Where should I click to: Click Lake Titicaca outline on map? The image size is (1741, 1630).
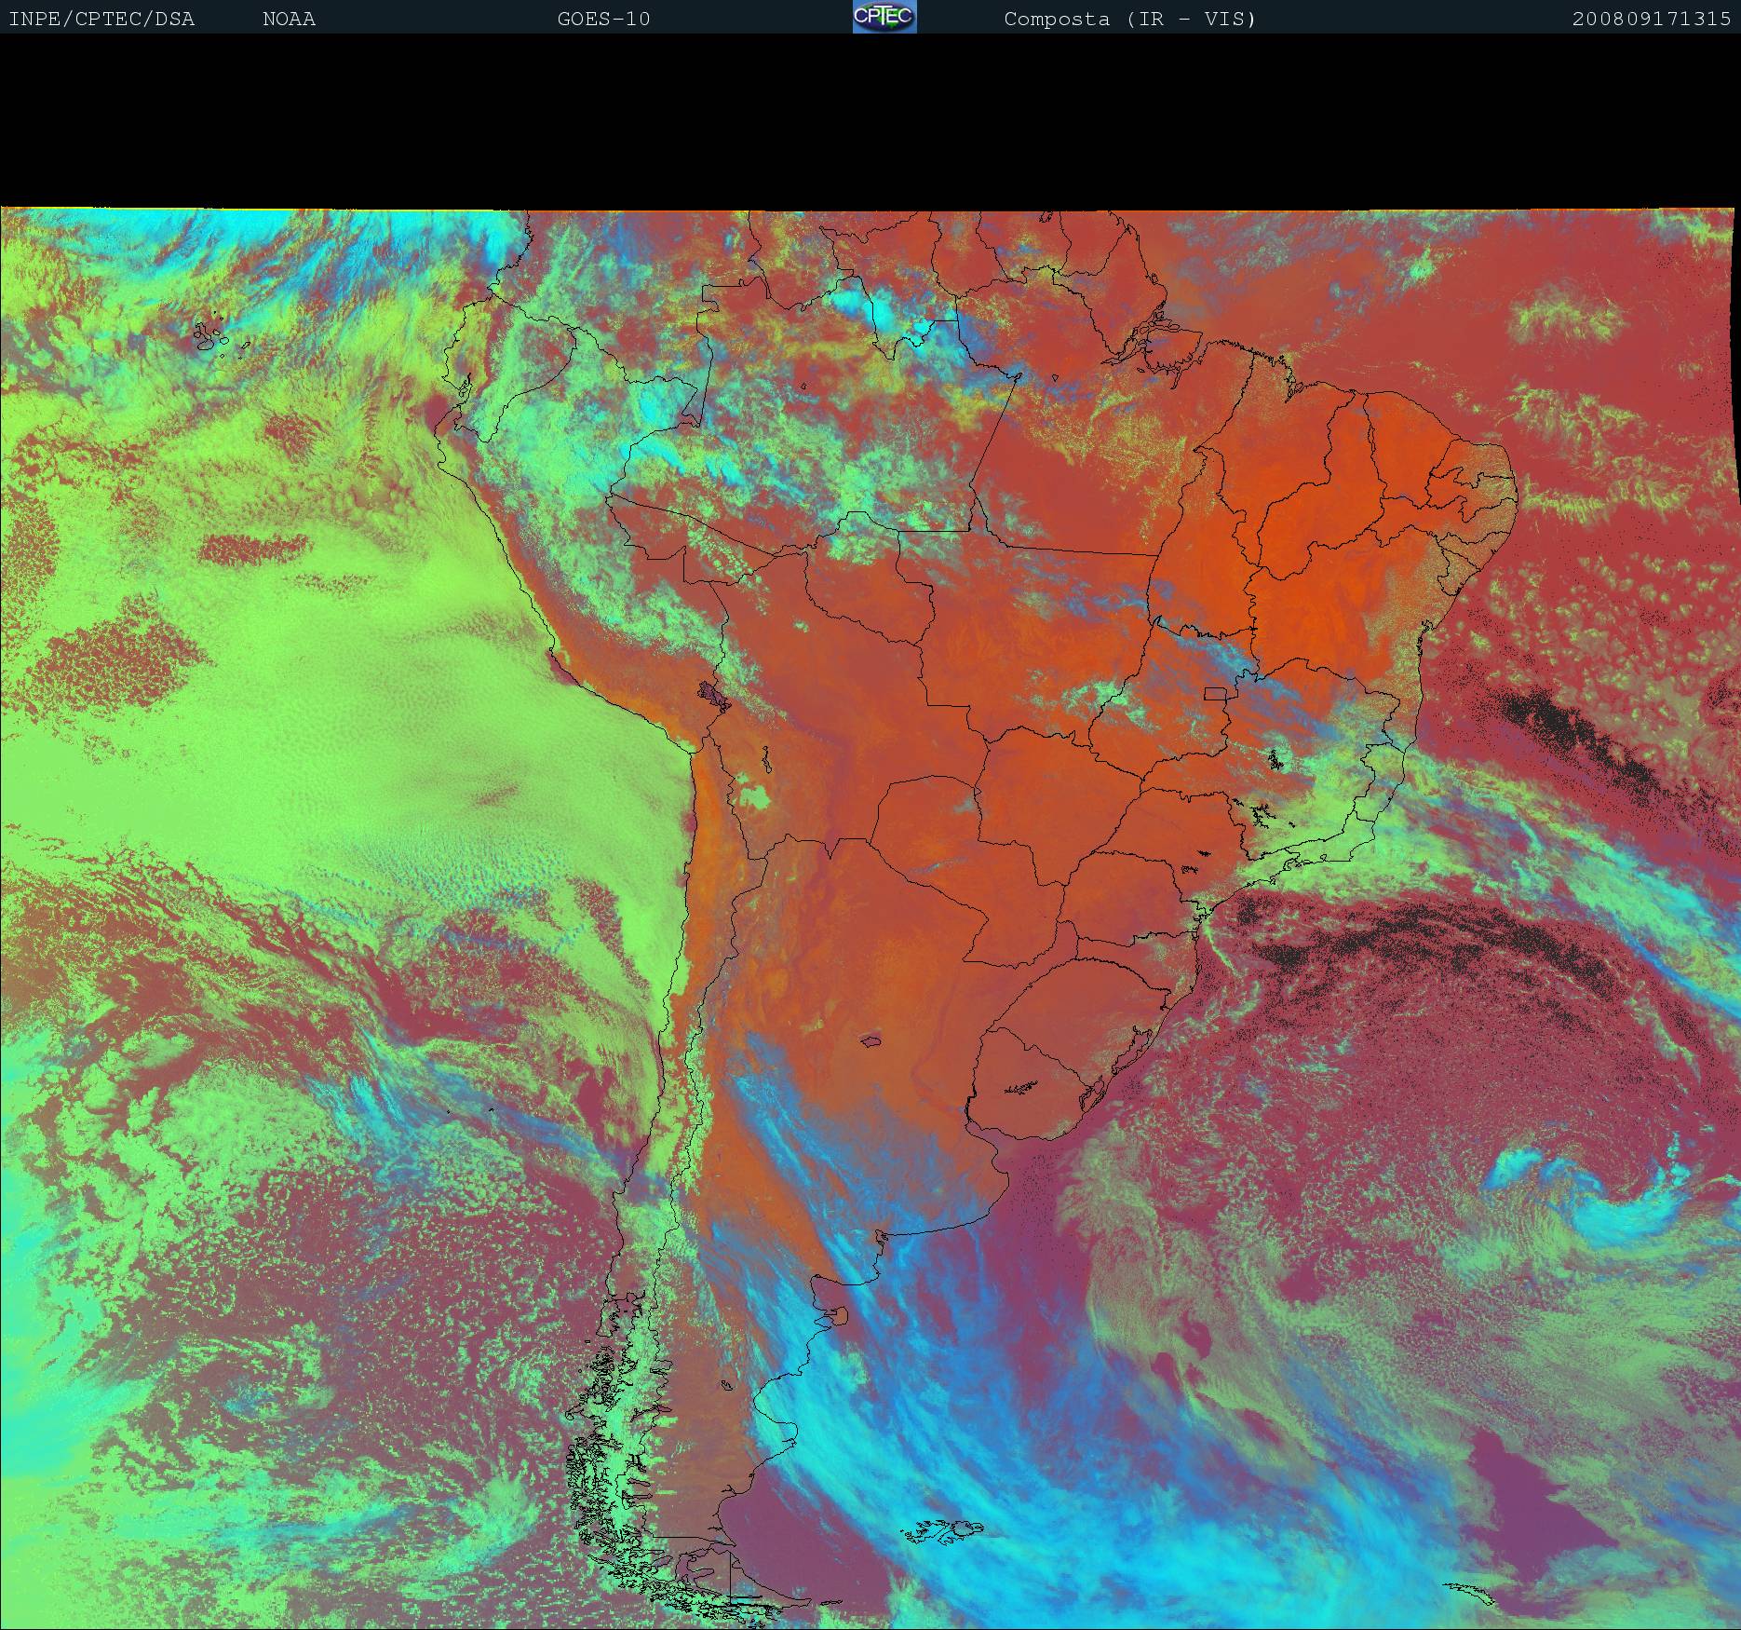pos(714,694)
